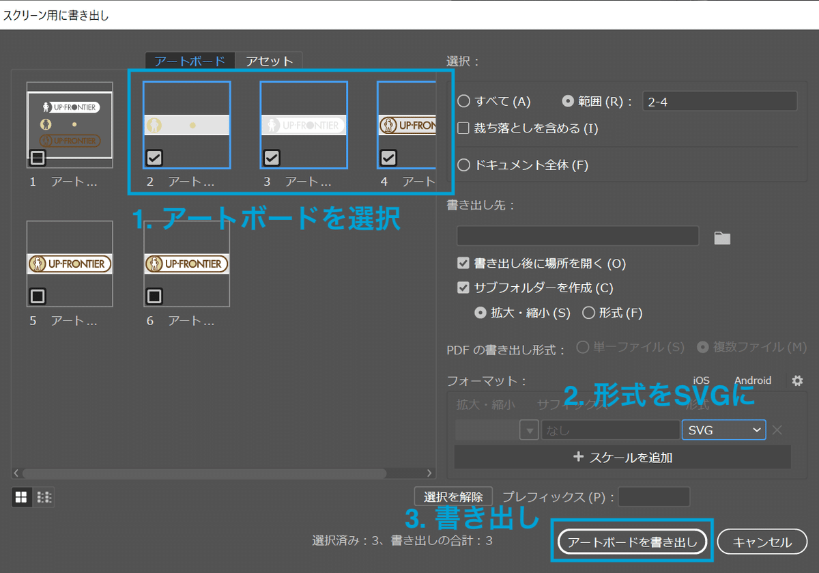The image size is (819, 573).
Task: Check artboard 6 checkbox
Action: point(155,296)
